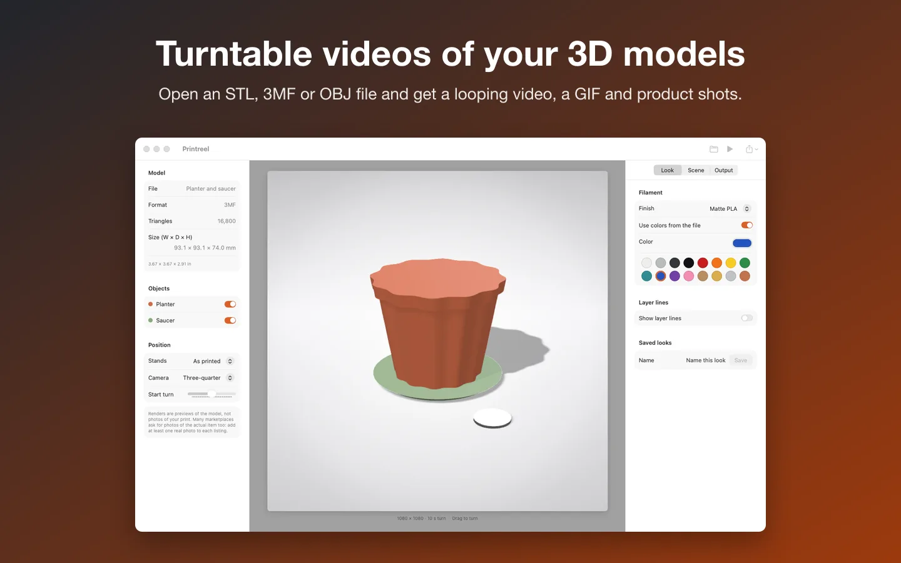The width and height of the screenshot is (901, 563).
Task: Hide the Saucer object
Action: click(230, 320)
